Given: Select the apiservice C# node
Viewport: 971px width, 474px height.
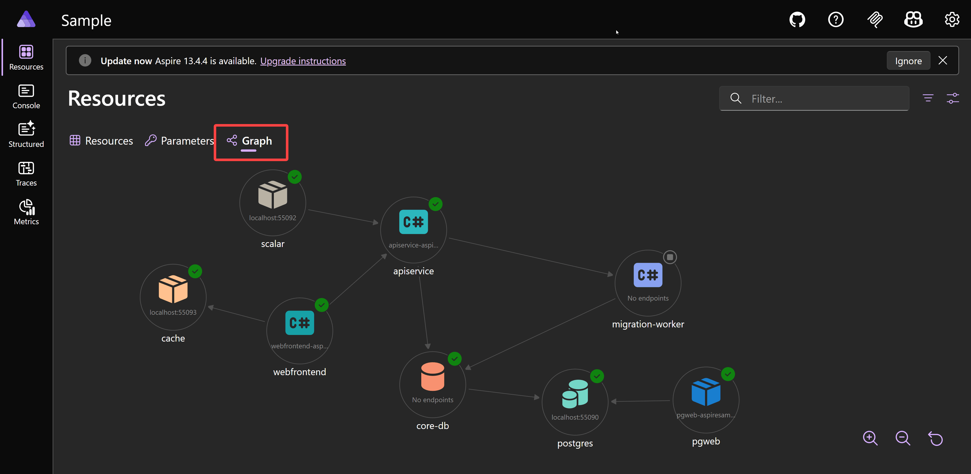Looking at the screenshot, I should (x=413, y=230).
